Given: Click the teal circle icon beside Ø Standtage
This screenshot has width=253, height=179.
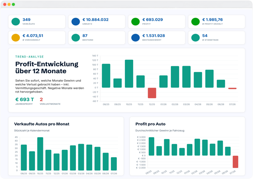Looking at the screenshot, I should [196, 38].
